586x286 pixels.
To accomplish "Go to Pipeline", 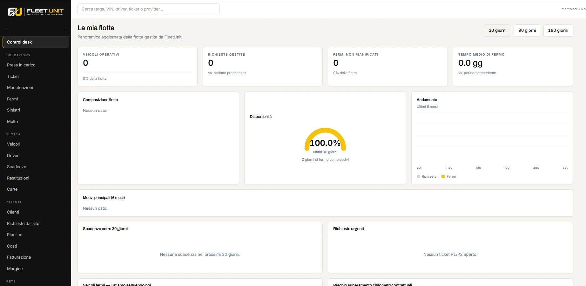I will click(36, 235).
